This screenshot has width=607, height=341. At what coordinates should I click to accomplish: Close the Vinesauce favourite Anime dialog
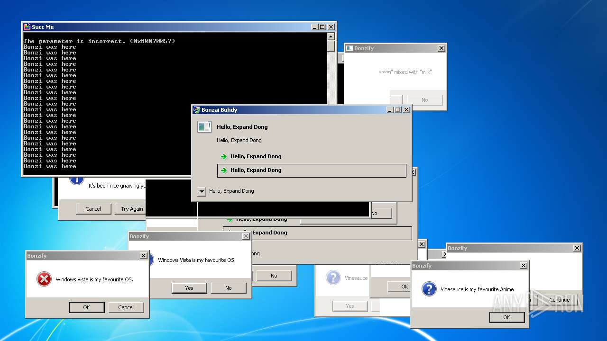(x=524, y=266)
